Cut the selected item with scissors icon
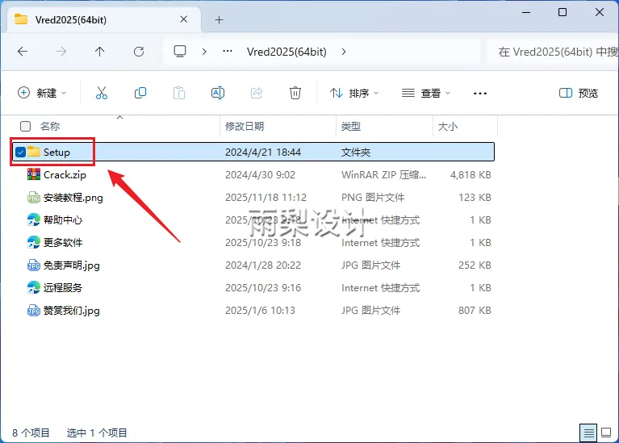Screen dimensions: 619x443 click(102, 93)
